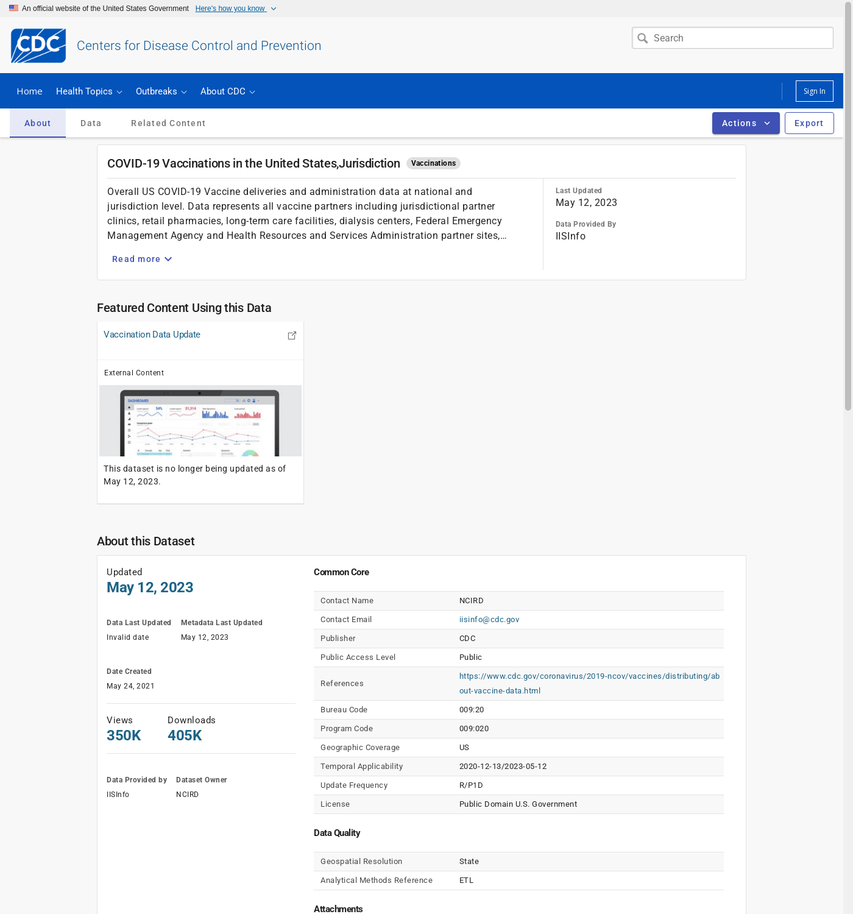
Task: Go to Home in navigation bar
Action: [29, 91]
